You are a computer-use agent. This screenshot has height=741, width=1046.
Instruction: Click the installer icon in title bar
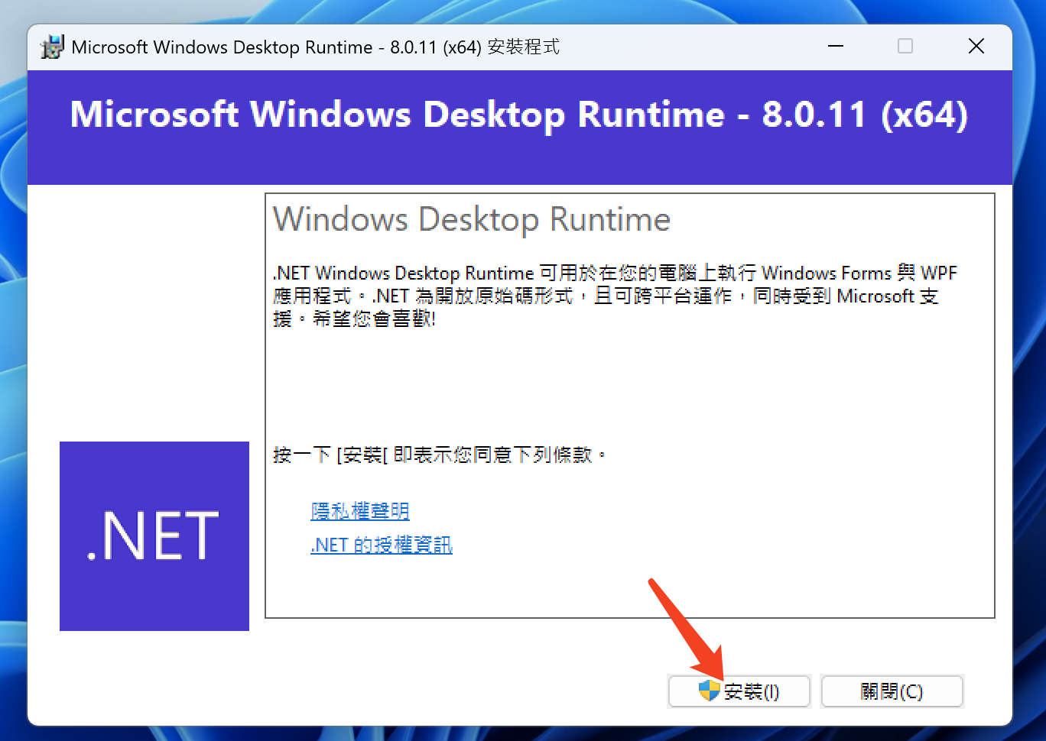52,47
